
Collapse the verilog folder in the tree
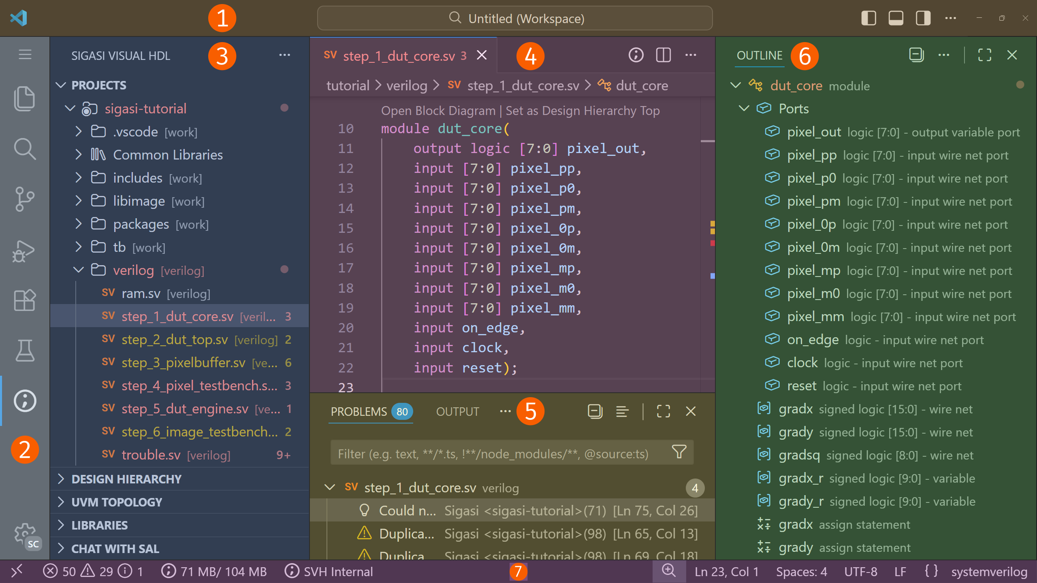78,270
